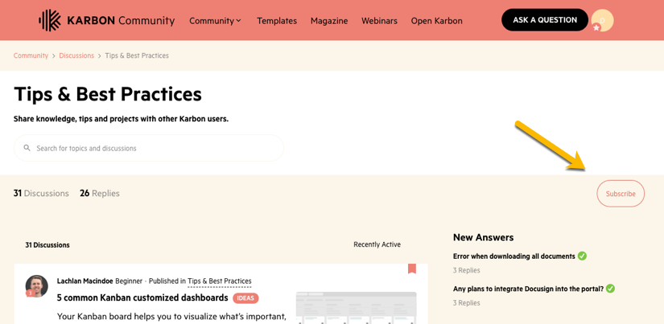664x324 pixels.
Task: Focus the search topics and discussions field
Action: click(149, 148)
